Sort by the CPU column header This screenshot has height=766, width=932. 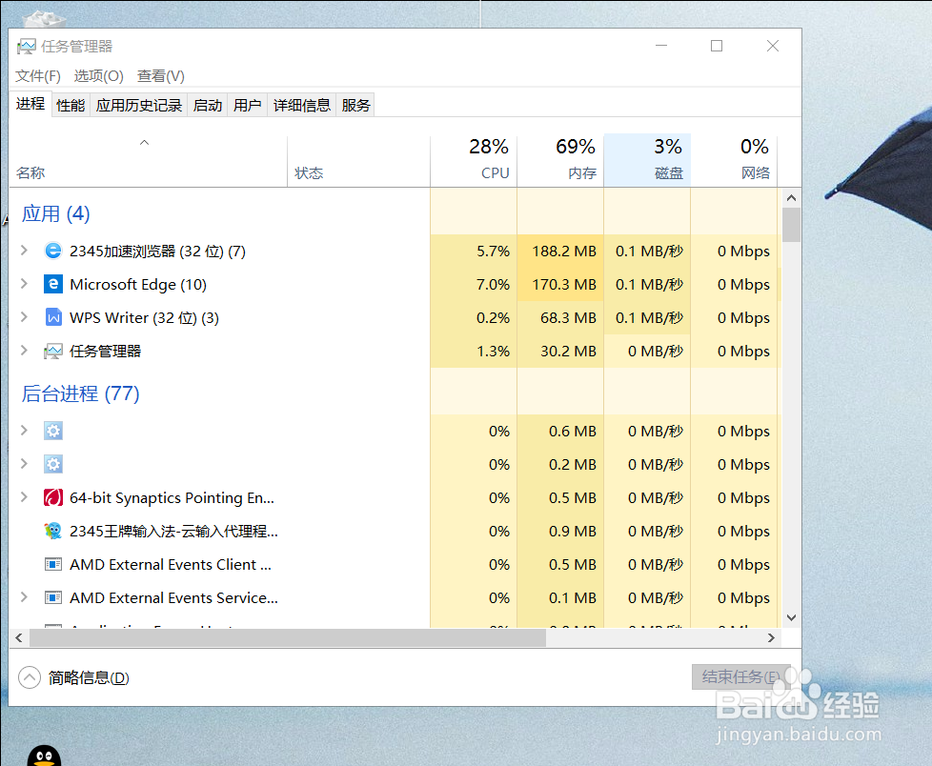[x=474, y=161]
